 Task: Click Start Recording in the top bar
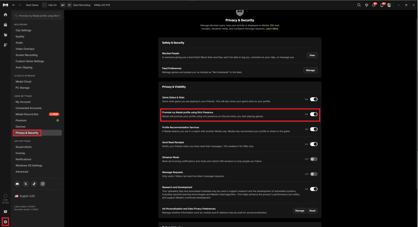tap(82, 5)
